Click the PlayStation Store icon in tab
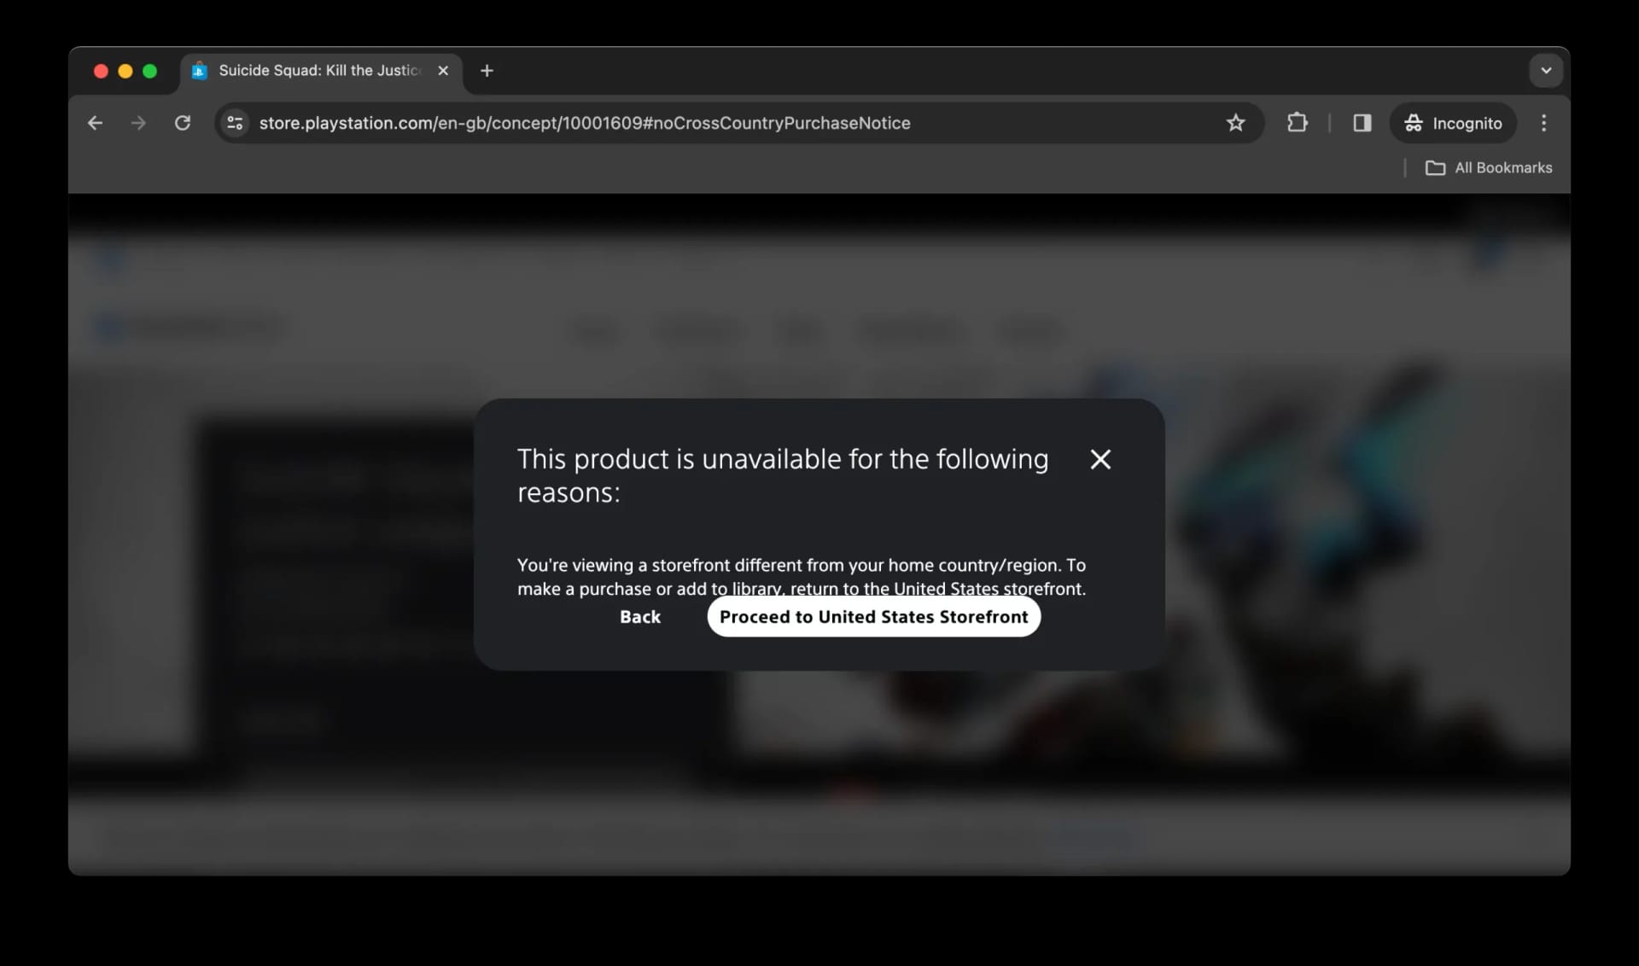This screenshot has width=1639, height=966. point(201,70)
